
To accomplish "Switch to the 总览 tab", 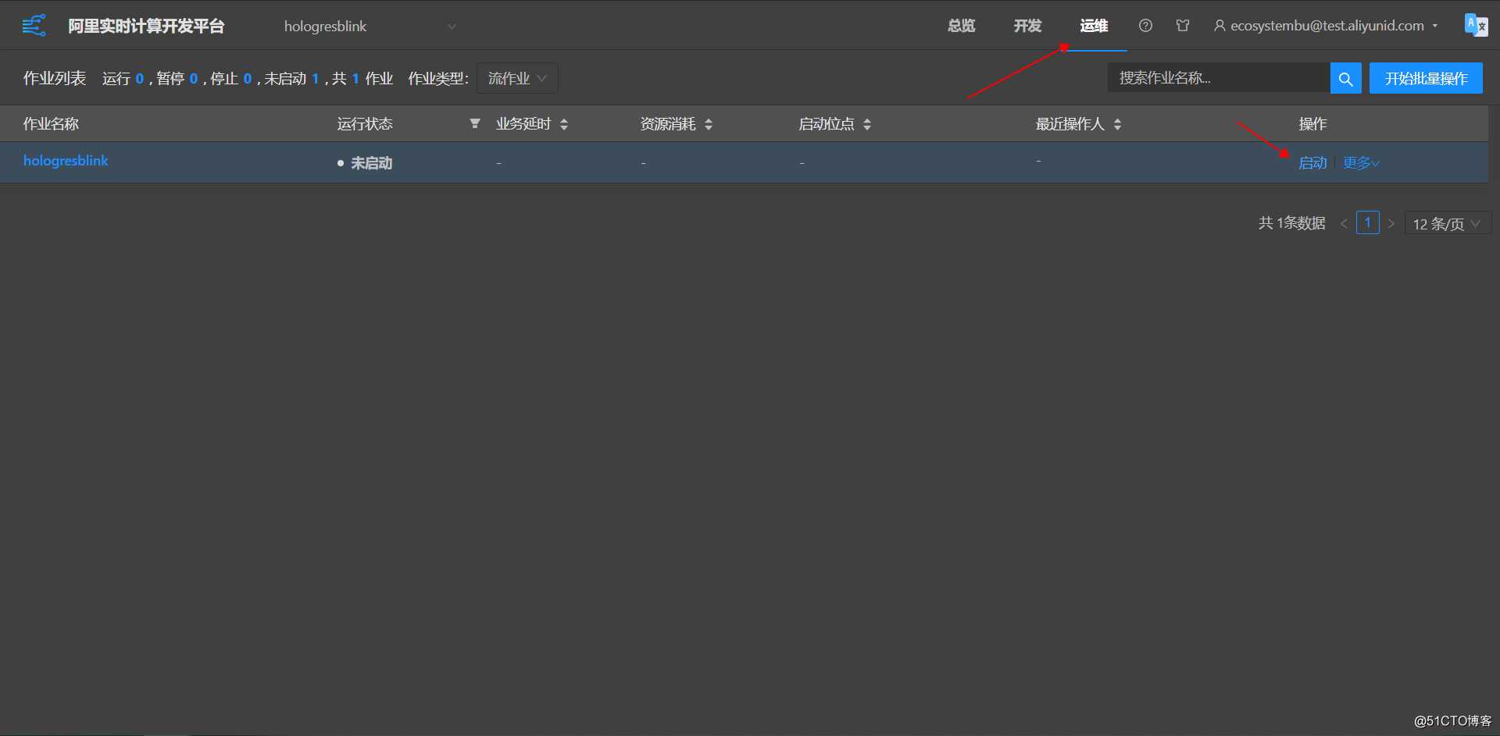I will click(x=961, y=26).
